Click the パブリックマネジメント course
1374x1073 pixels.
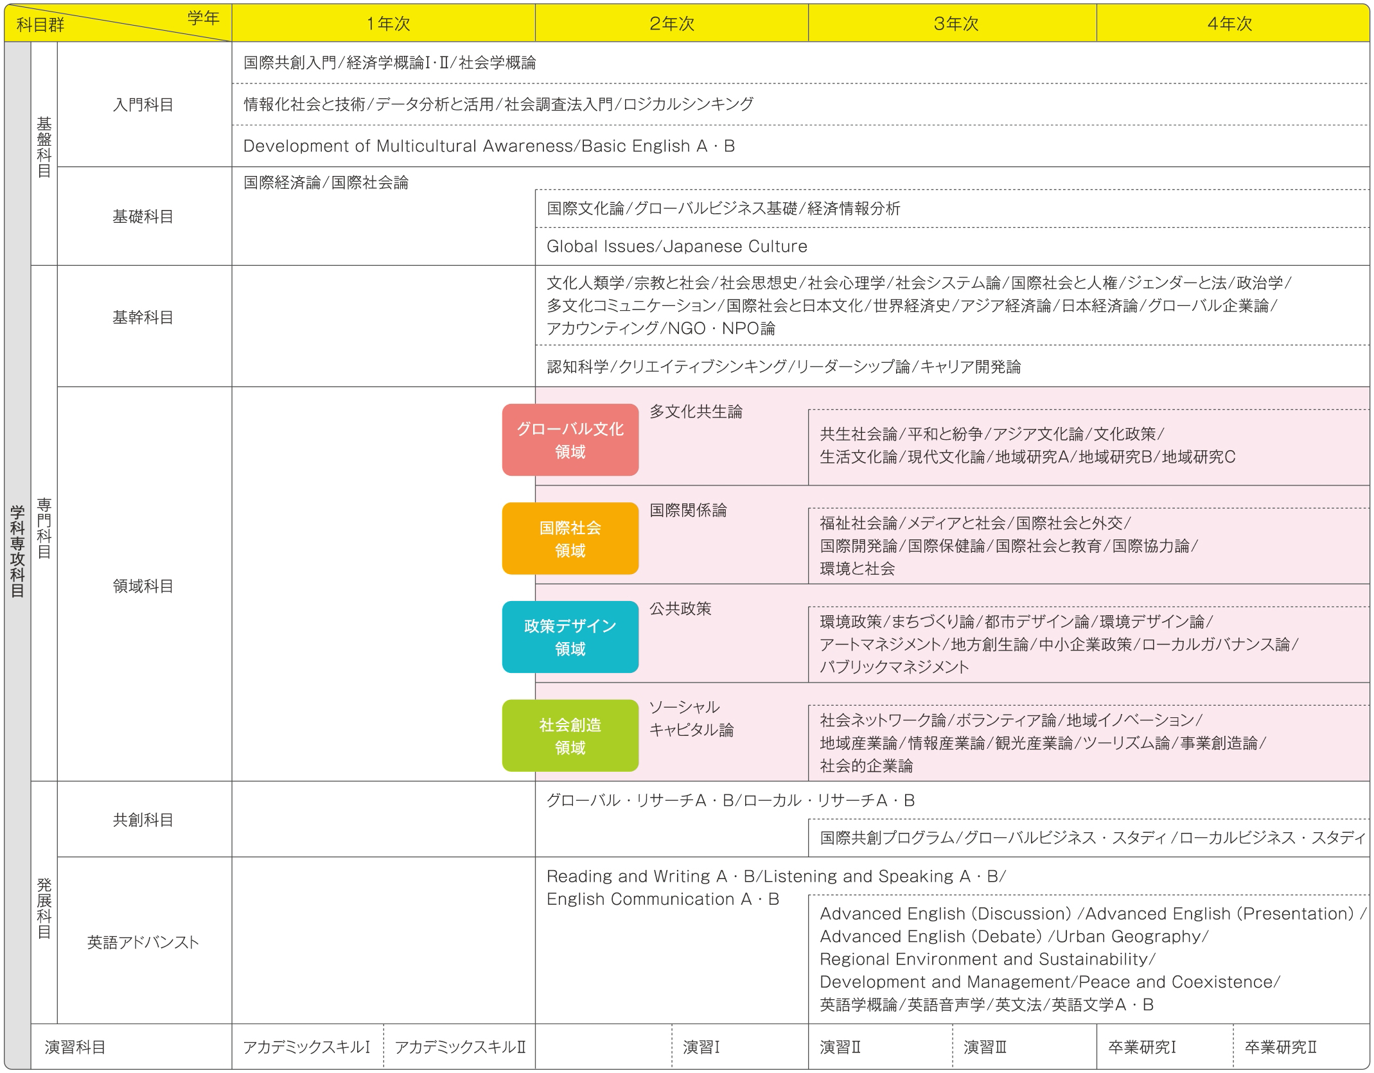coord(894,667)
